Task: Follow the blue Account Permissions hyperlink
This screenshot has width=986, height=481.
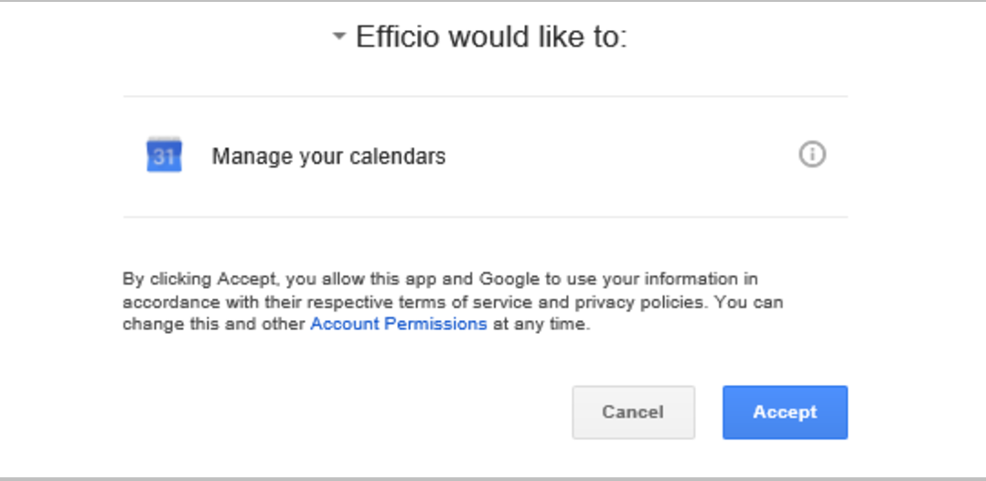Action: pyautogui.click(x=399, y=325)
